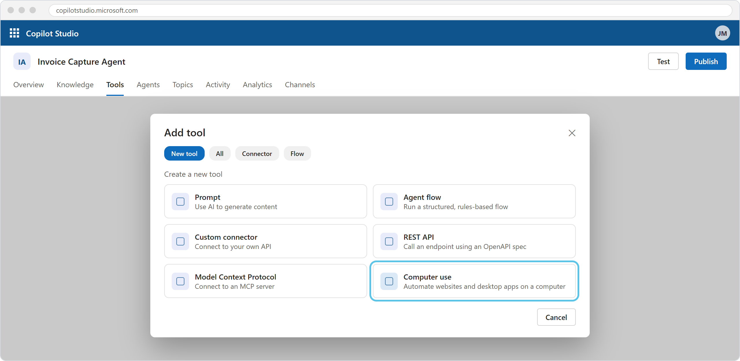Click 'Call an endpoint using an OpenAPI spec'

coord(465,247)
